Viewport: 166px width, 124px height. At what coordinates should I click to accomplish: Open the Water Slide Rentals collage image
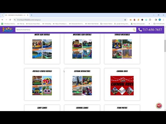pos(42,49)
